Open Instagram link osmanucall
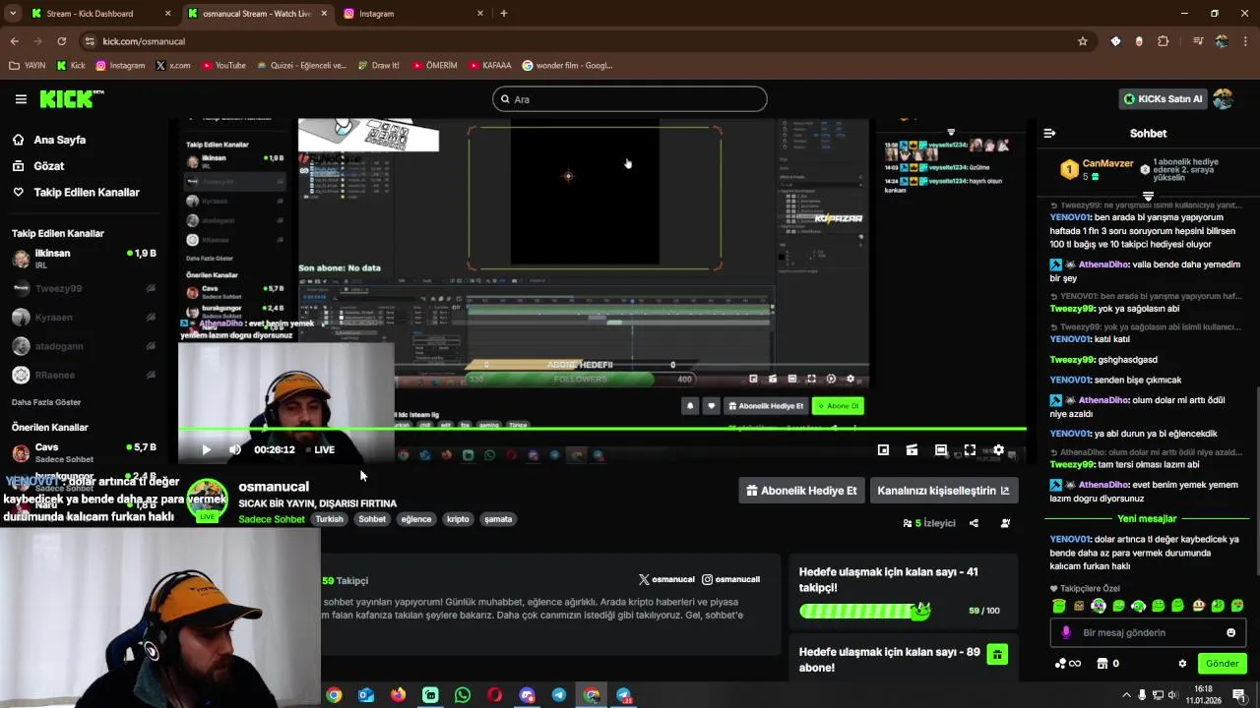The height and width of the screenshot is (708, 1260). (x=730, y=579)
